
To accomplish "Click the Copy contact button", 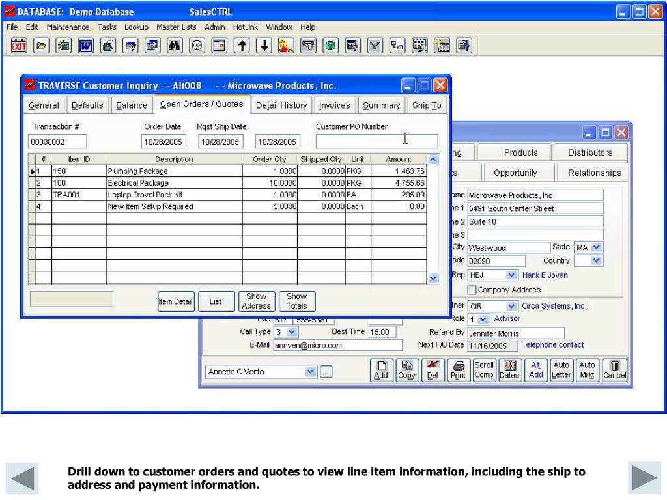I will (x=406, y=370).
